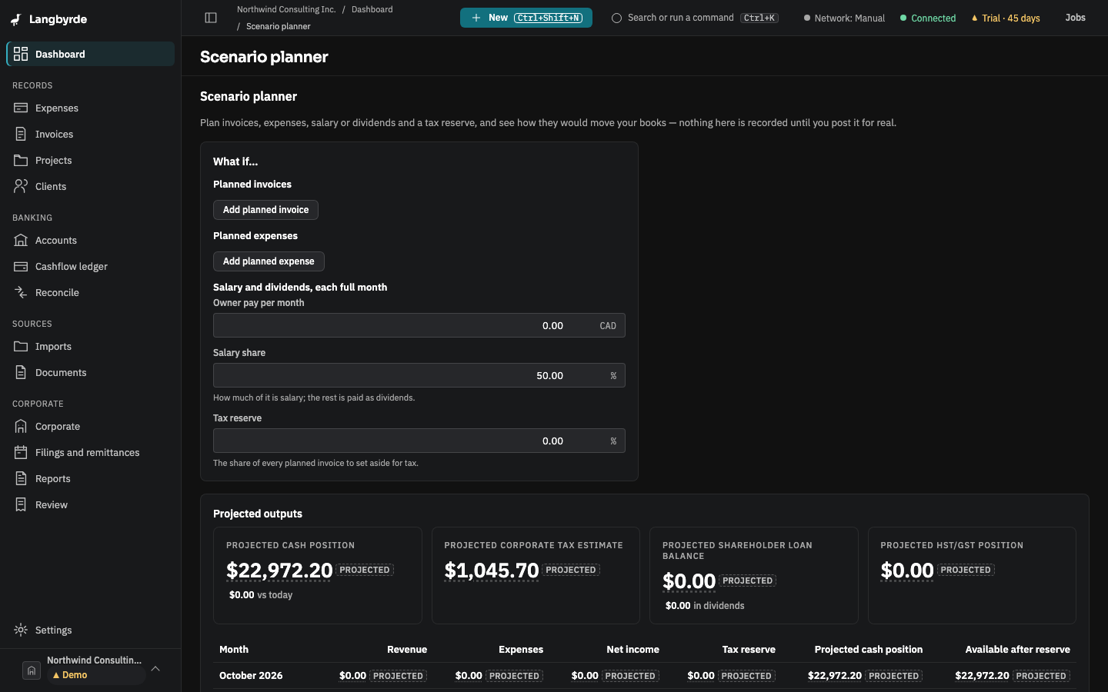1108x692 pixels.
Task: Open Projects via its folder icon
Action: pyautogui.click(x=21, y=160)
